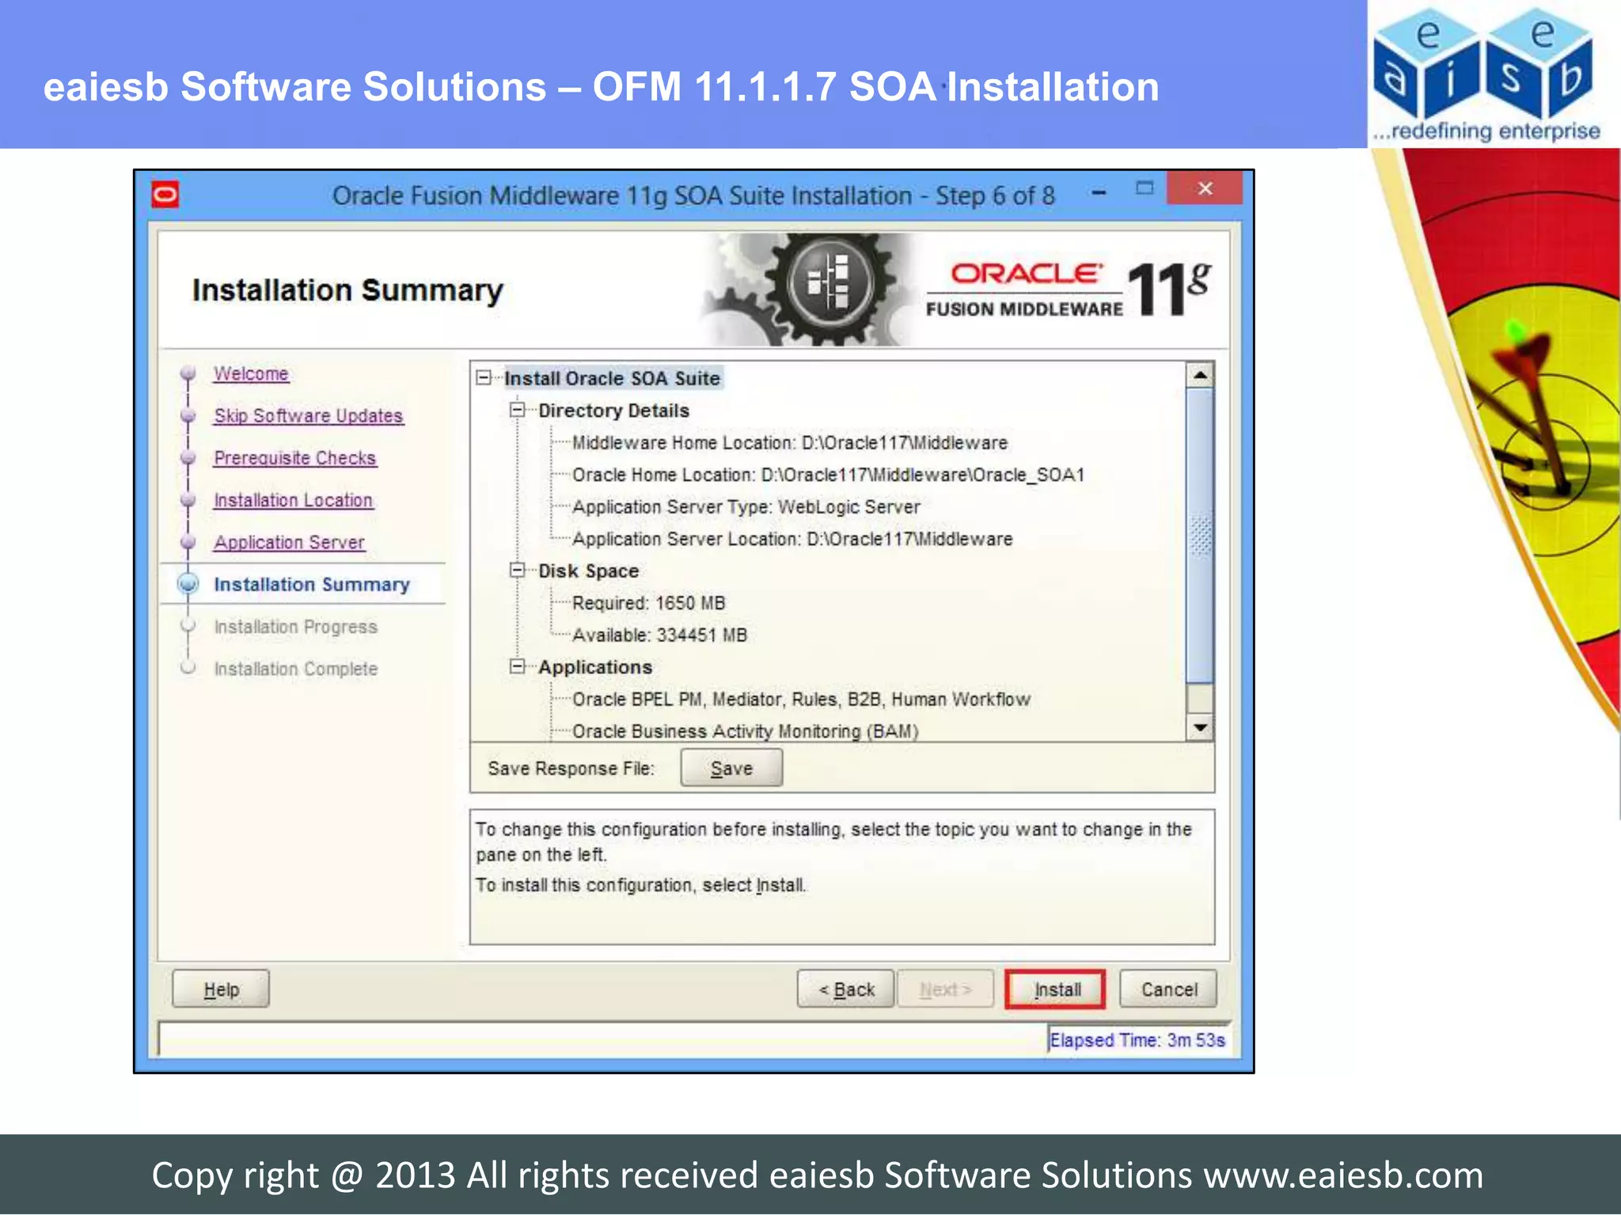Open the Application Server step
Image resolution: width=1621 pixels, height=1215 pixels.
pos(289,543)
